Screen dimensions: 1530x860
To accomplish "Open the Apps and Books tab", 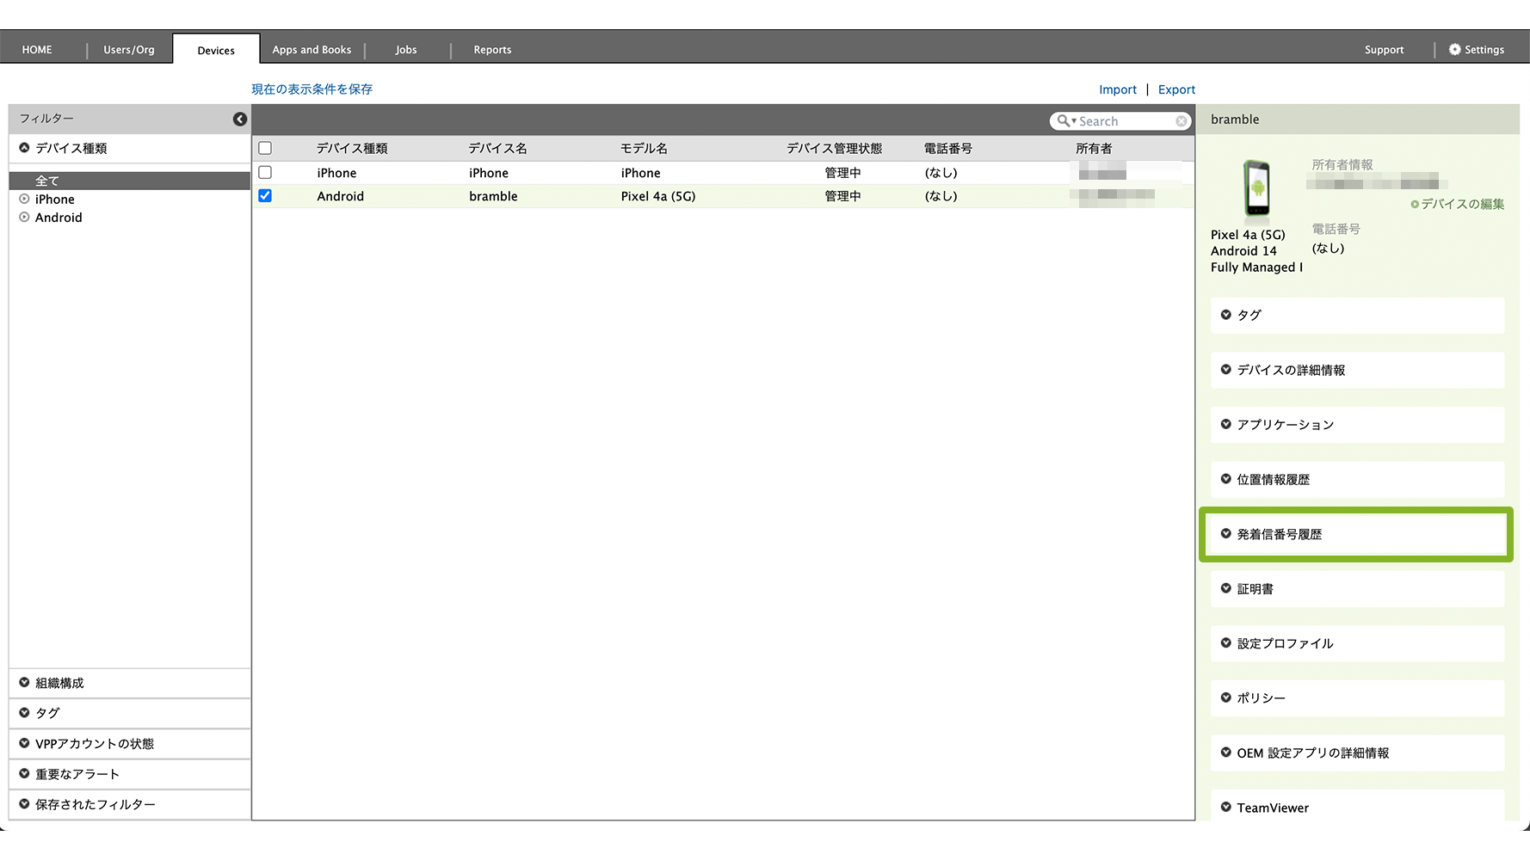I will tap(312, 50).
